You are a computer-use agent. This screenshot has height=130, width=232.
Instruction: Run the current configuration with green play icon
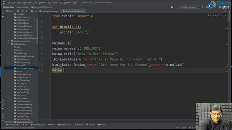(203, 7)
